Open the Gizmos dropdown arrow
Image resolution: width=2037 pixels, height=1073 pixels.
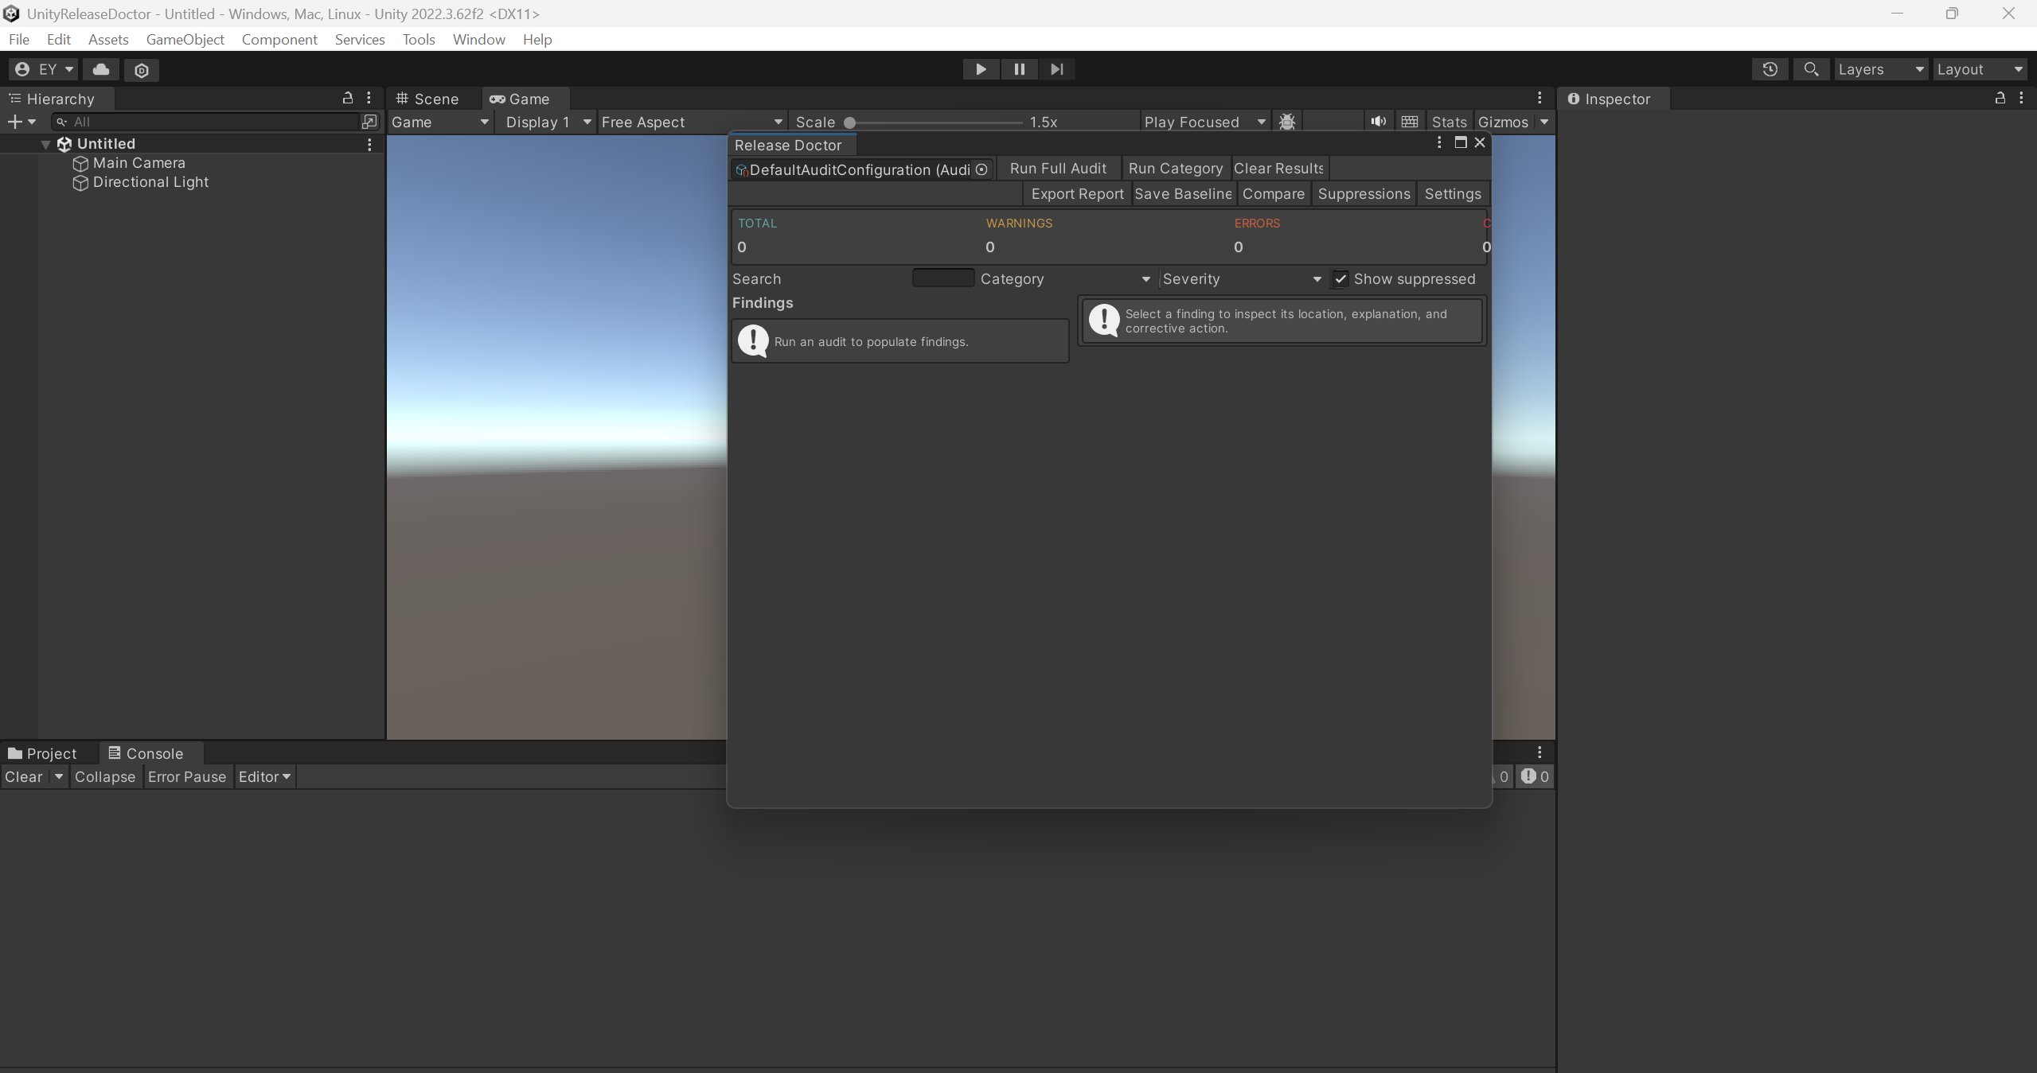click(1544, 122)
